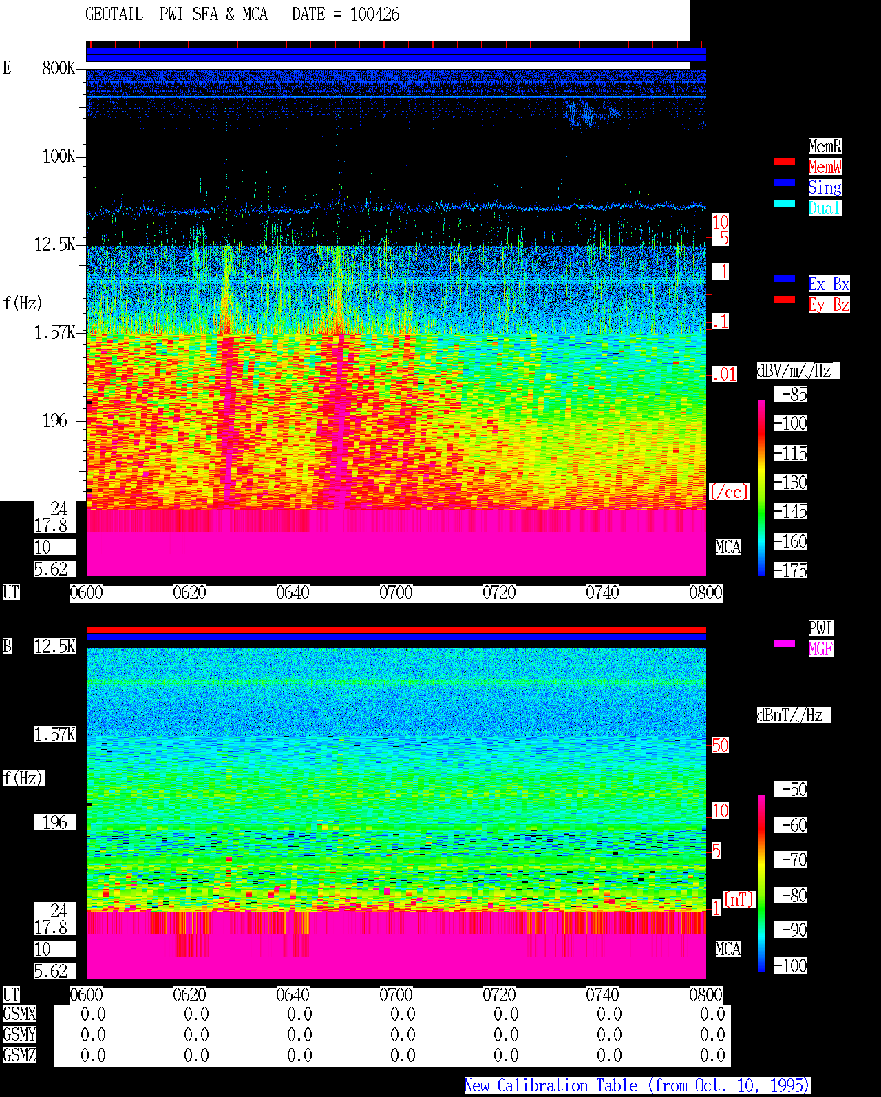Viewport: 881px width, 1097px height.
Task: Click the cyan Dual legend swatch
Action: pos(785,203)
